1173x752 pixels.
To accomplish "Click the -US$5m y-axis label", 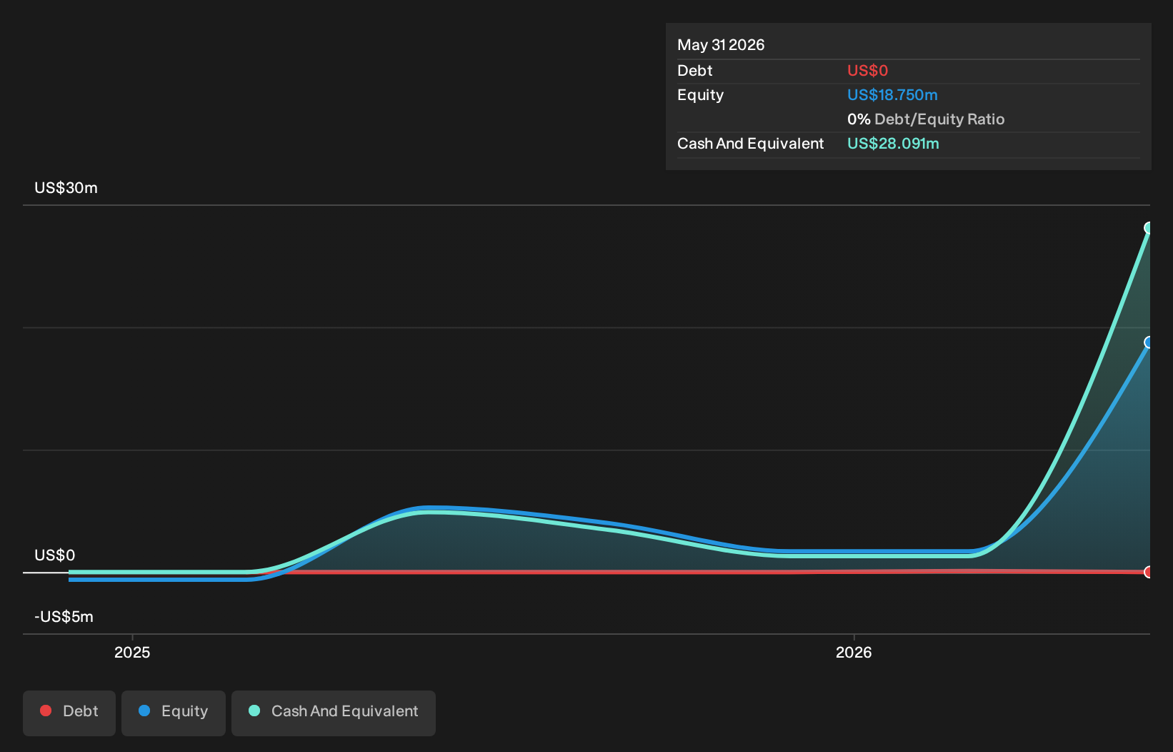I will click(x=64, y=617).
